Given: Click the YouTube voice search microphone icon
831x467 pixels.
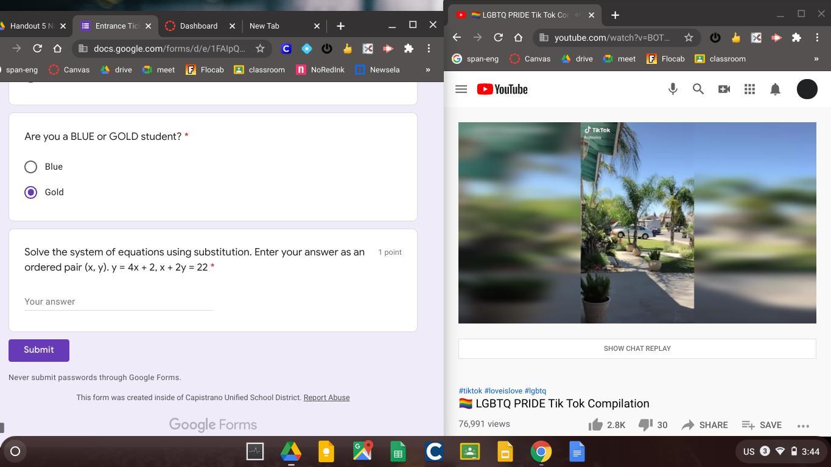Looking at the screenshot, I should (x=673, y=89).
